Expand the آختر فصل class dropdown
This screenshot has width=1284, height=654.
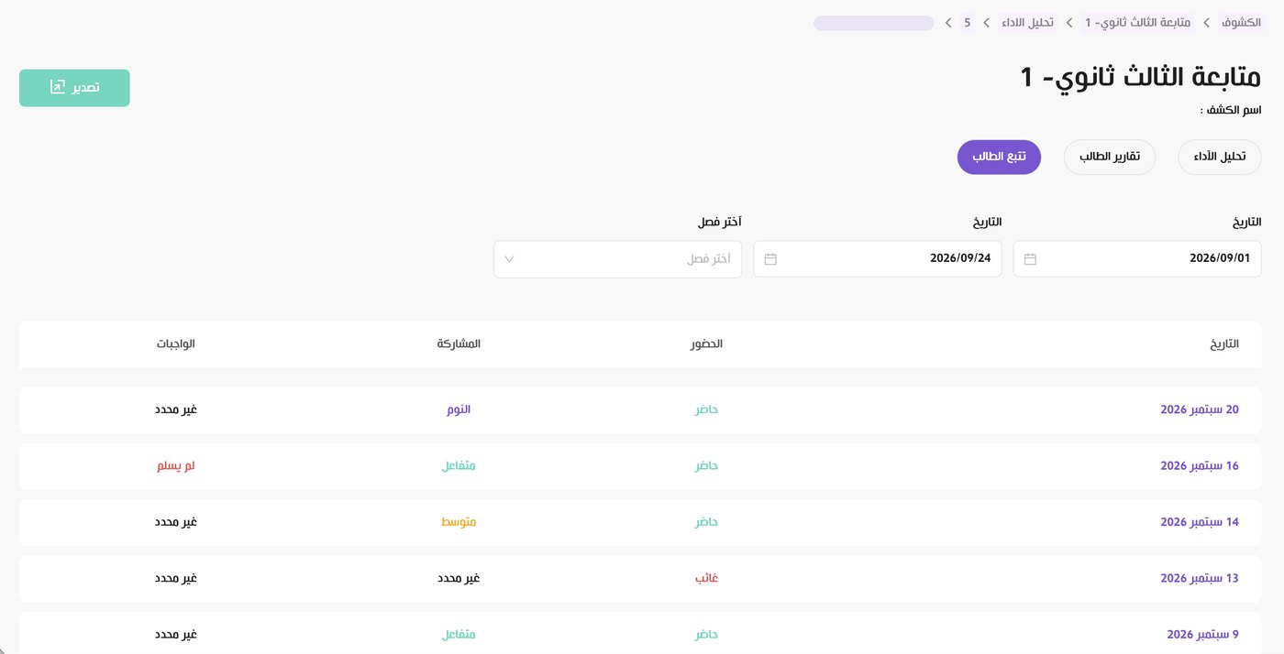(x=618, y=259)
